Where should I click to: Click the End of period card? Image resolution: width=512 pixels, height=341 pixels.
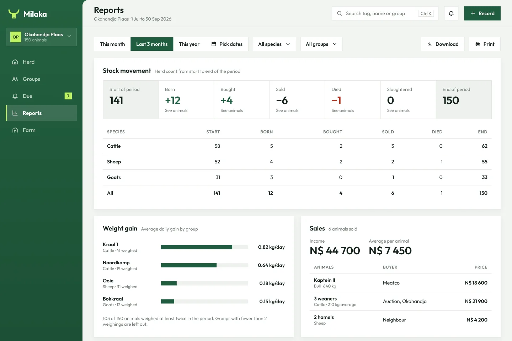(464, 99)
